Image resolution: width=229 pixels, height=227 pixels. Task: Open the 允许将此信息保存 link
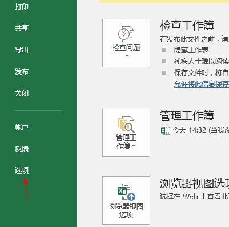(x=202, y=84)
